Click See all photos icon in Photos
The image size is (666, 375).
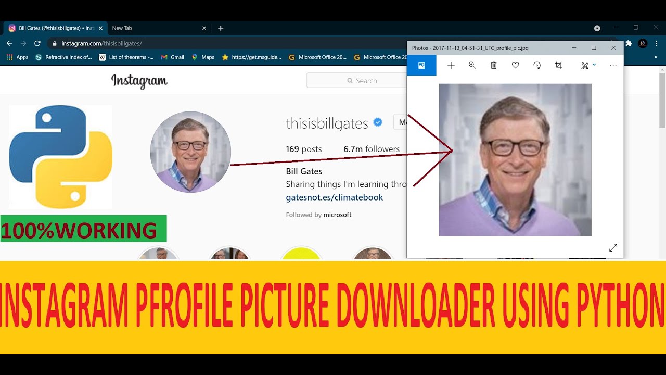(421, 66)
